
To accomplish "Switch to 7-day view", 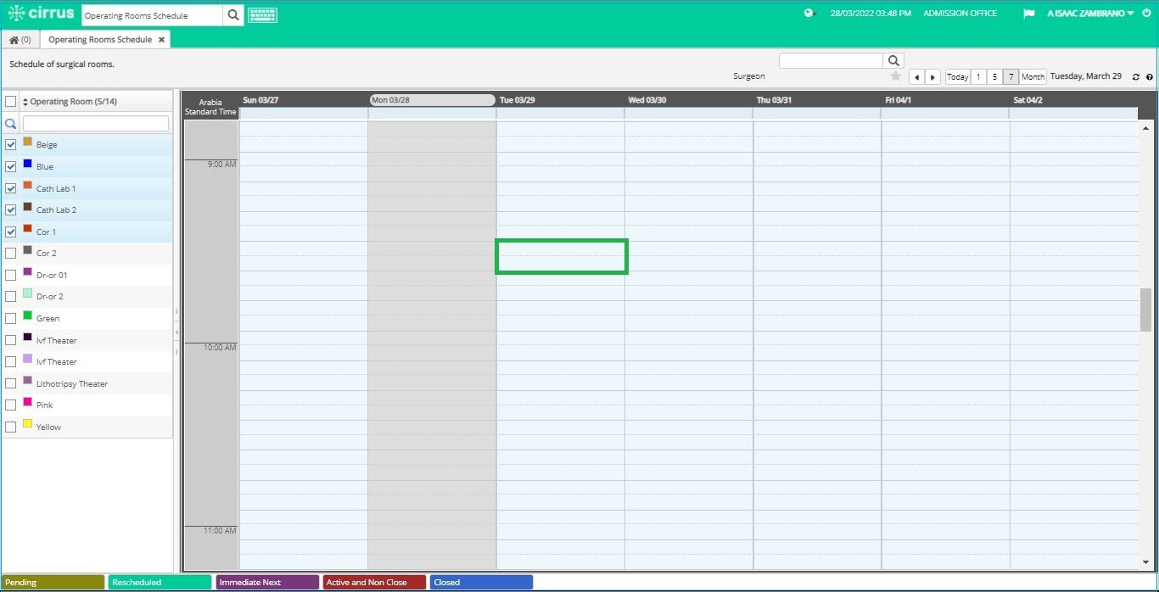I will pyautogui.click(x=1011, y=77).
